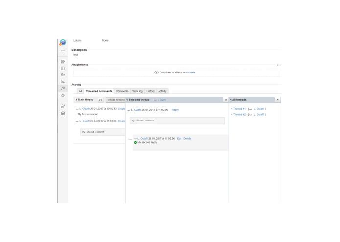The image size is (340, 242).
Task: Select the Issues search icon in the sidebar
Action: [x=63, y=88]
